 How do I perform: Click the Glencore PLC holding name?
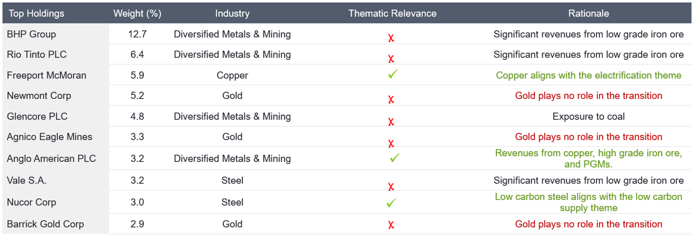click(x=37, y=117)
